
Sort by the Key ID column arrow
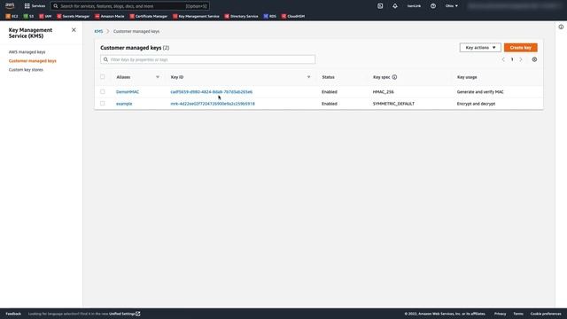pos(308,77)
